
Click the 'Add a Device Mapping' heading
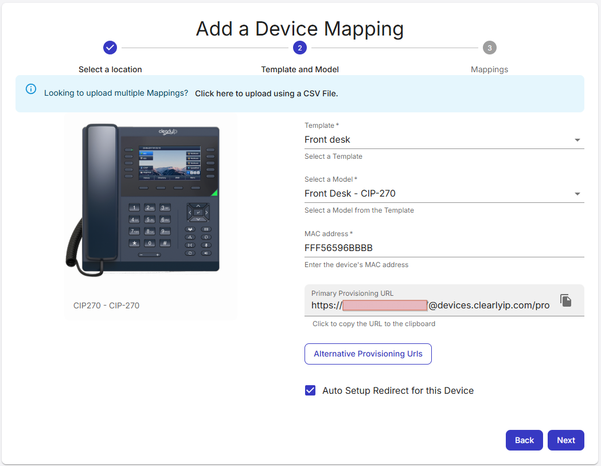[300, 29]
